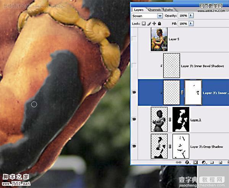Open the Opacity slider arrow
The image size is (229, 188).
191,16
